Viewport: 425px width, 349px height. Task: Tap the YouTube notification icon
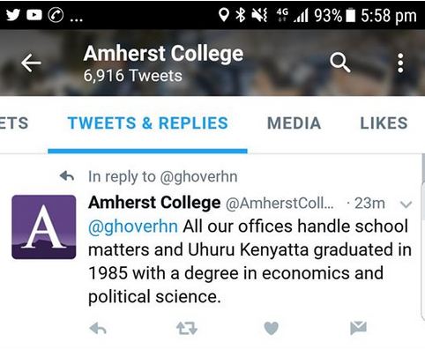[34, 15]
